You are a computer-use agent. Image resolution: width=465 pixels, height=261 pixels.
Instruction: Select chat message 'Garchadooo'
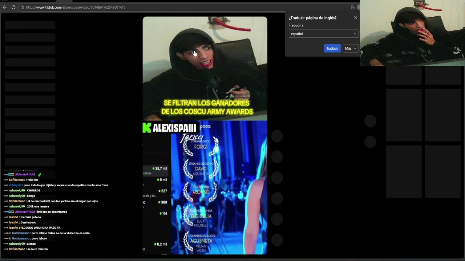[28, 223]
